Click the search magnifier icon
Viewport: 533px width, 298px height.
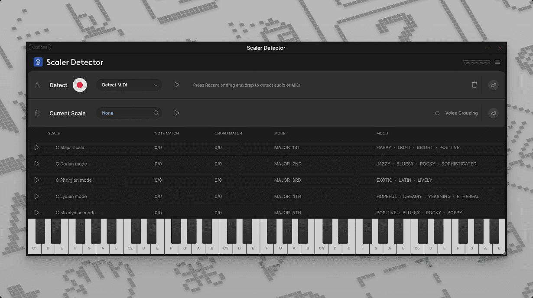(x=156, y=113)
